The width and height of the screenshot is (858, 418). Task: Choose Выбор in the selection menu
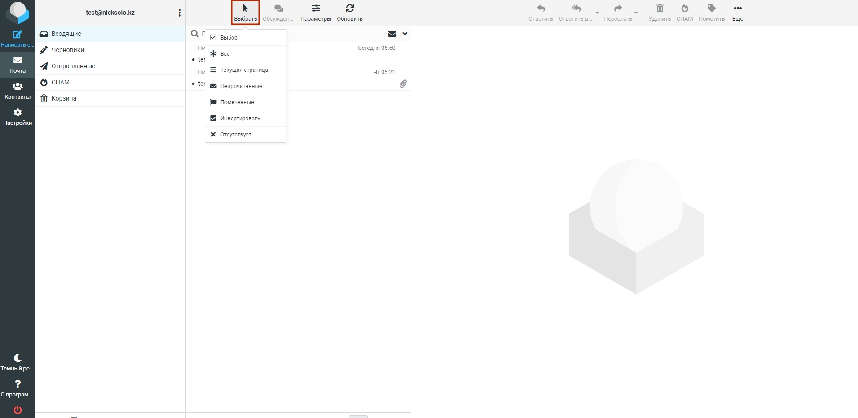[246, 38]
